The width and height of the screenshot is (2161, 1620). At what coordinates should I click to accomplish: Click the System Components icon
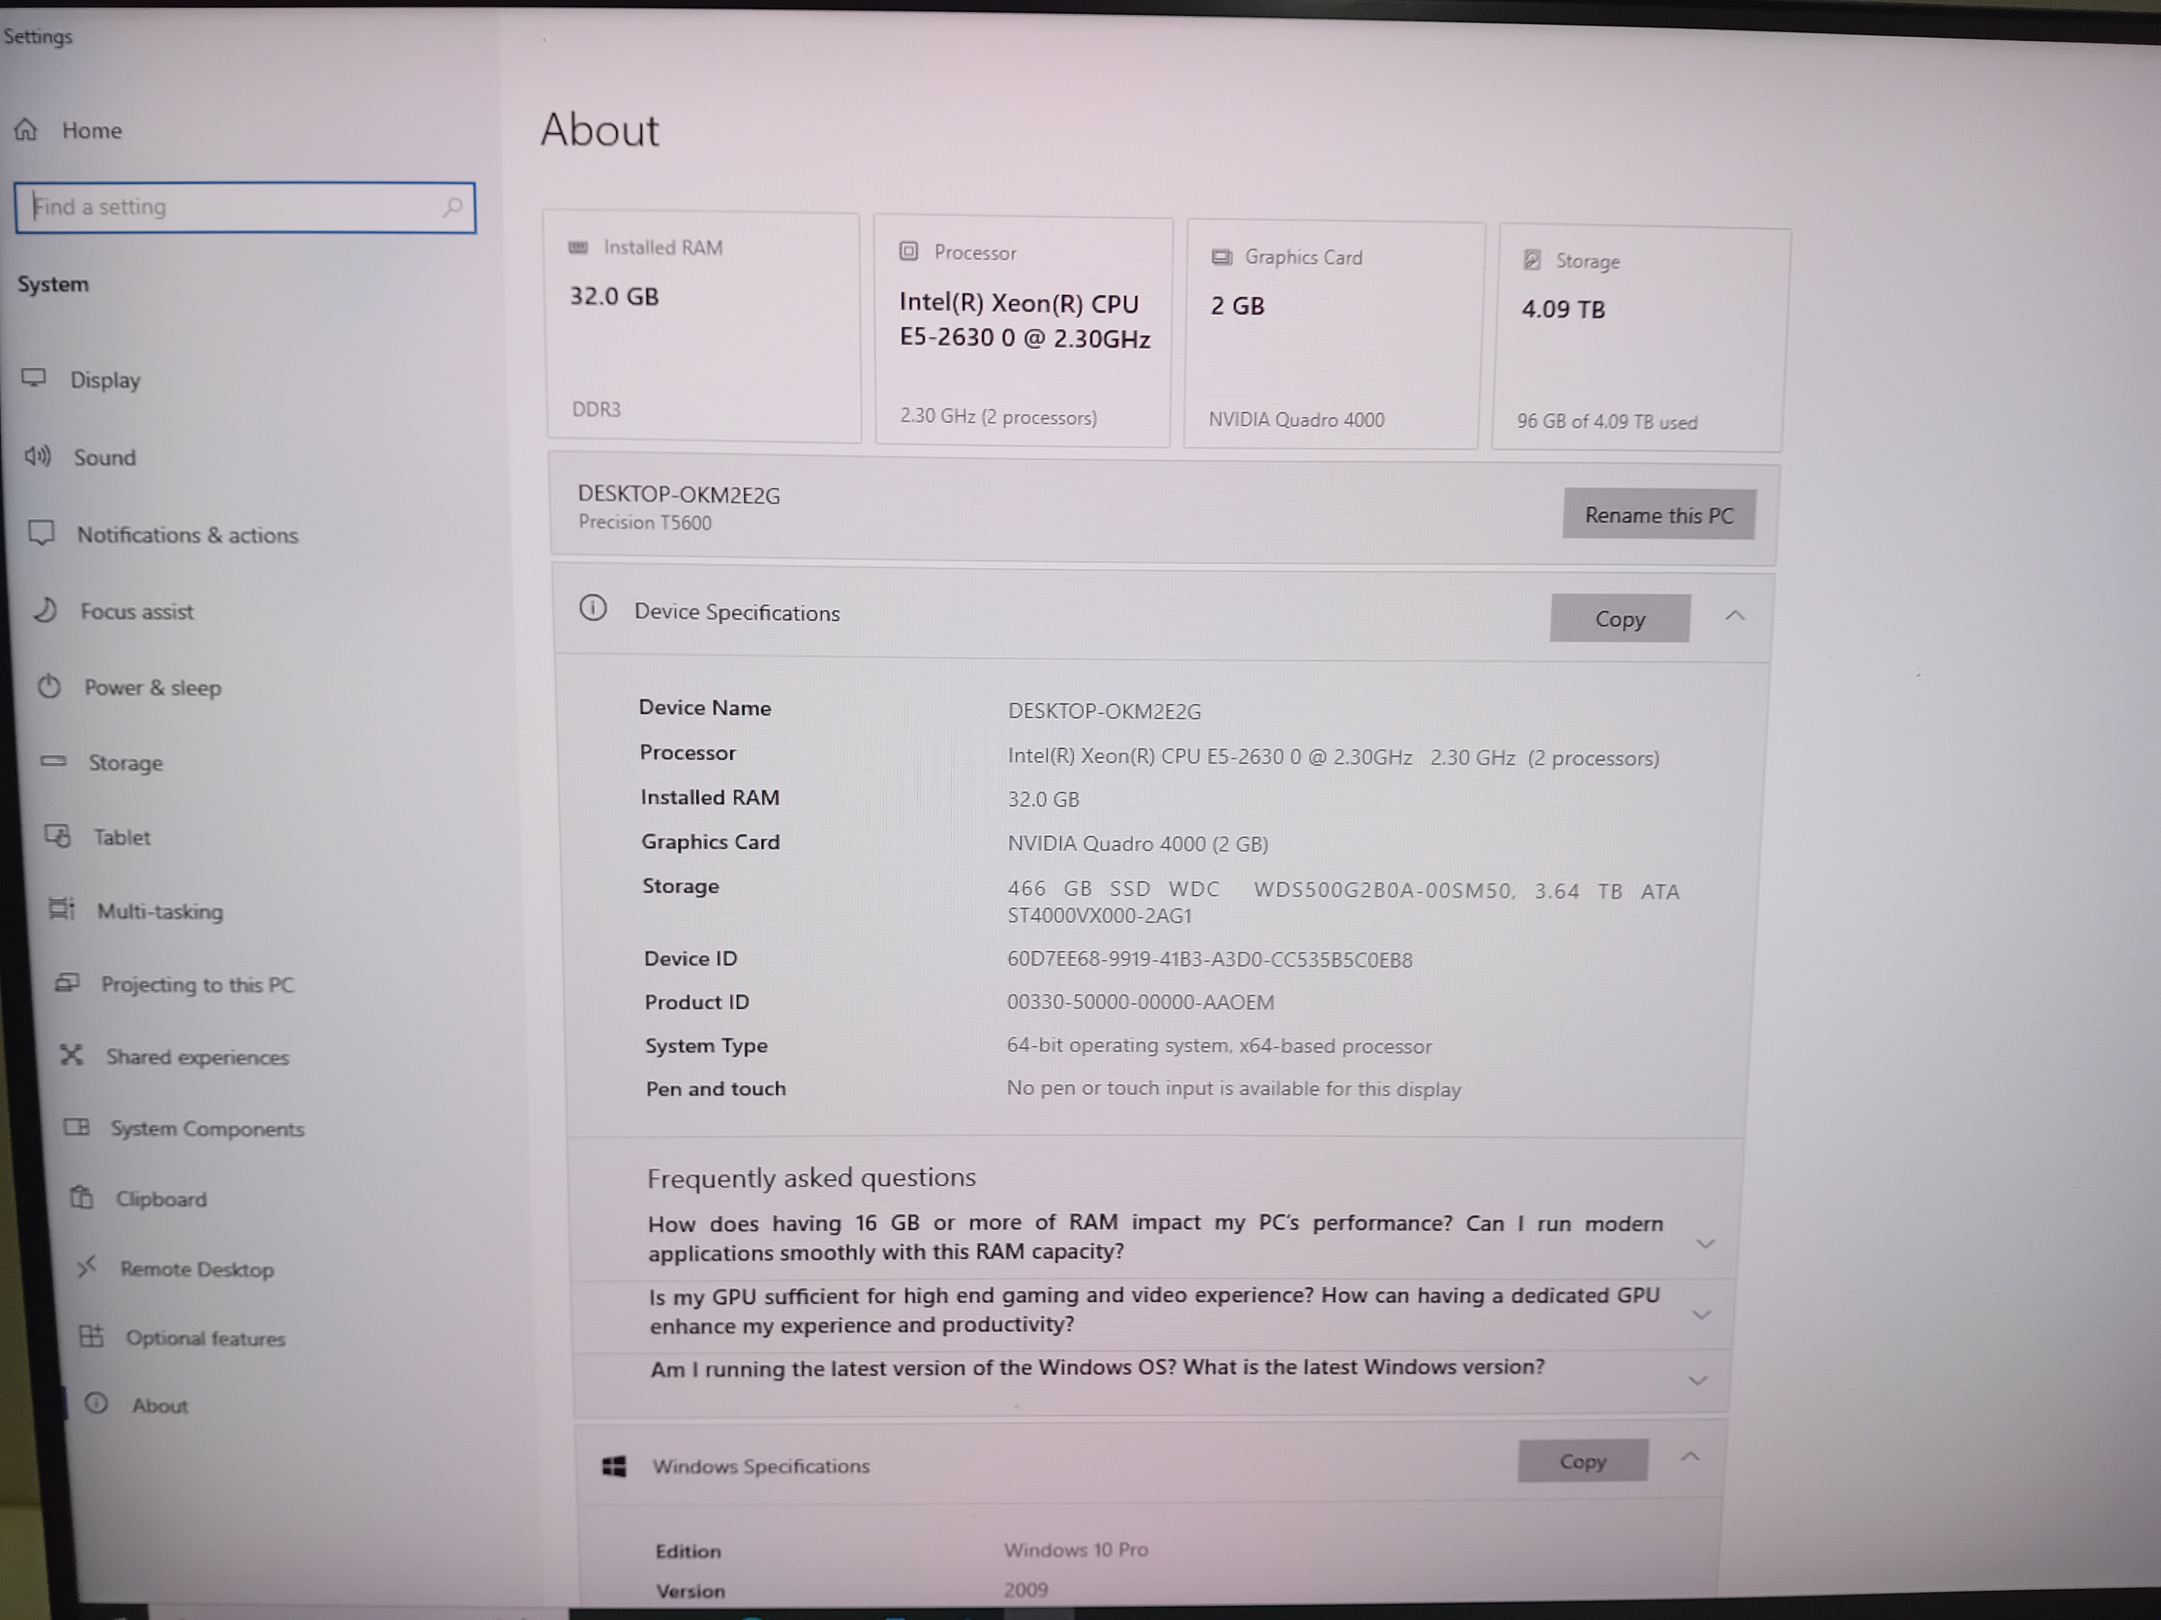[x=76, y=1127]
